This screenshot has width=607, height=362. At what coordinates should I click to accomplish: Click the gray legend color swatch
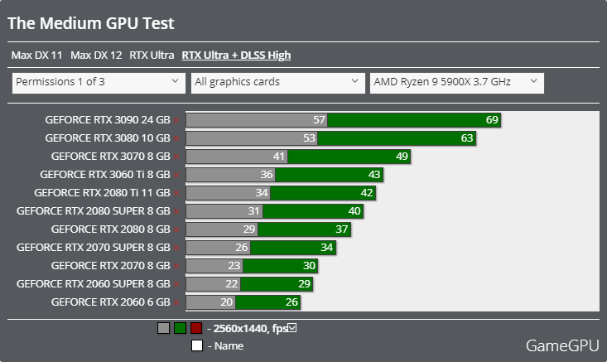tap(163, 328)
